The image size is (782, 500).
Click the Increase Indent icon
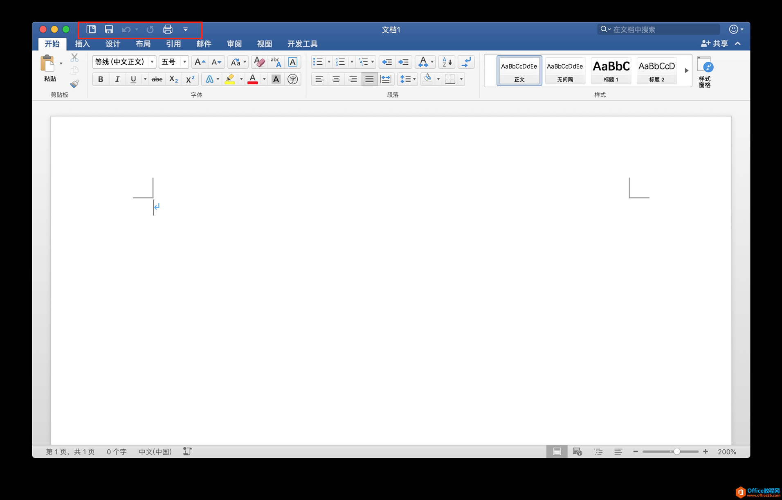click(x=403, y=62)
